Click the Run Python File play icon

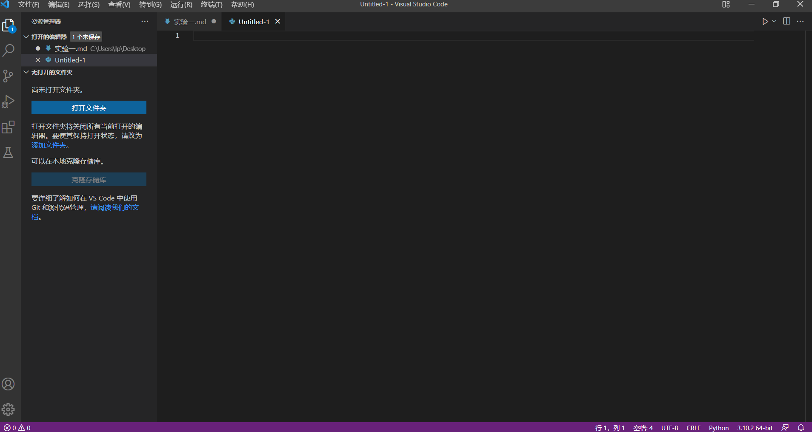pyautogui.click(x=765, y=21)
